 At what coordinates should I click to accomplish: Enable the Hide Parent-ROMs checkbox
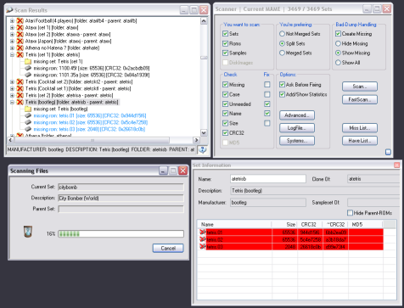click(351, 213)
